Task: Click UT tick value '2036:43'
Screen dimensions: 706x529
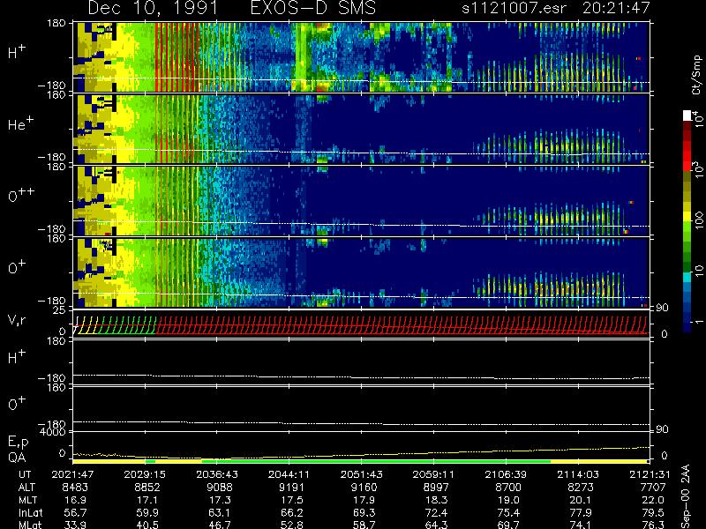Action: 217,474
